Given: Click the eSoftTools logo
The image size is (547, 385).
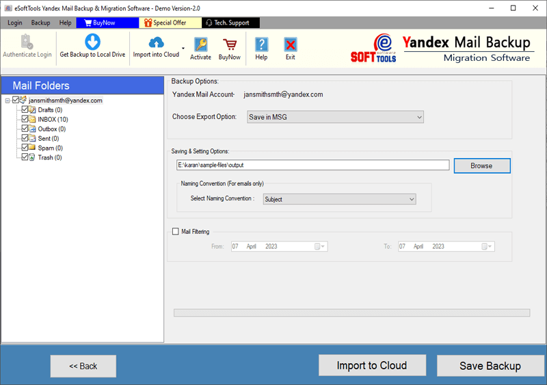Looking at the screenshot, I should 373,49.
